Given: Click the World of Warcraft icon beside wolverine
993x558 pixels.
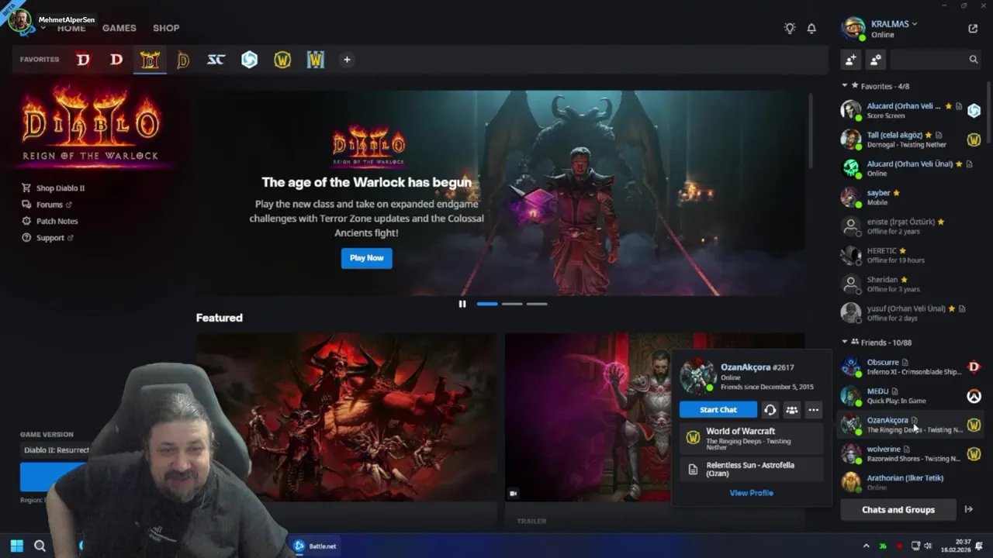Looking at the screenshot, I should click(x=974, y=453).
